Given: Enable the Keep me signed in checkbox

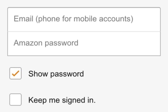Looking at the screenshot, I should pyautogui.click(x=15, y=100).
